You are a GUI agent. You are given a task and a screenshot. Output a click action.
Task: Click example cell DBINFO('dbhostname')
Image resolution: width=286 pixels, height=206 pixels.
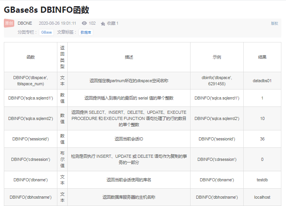tap(217, 197)
